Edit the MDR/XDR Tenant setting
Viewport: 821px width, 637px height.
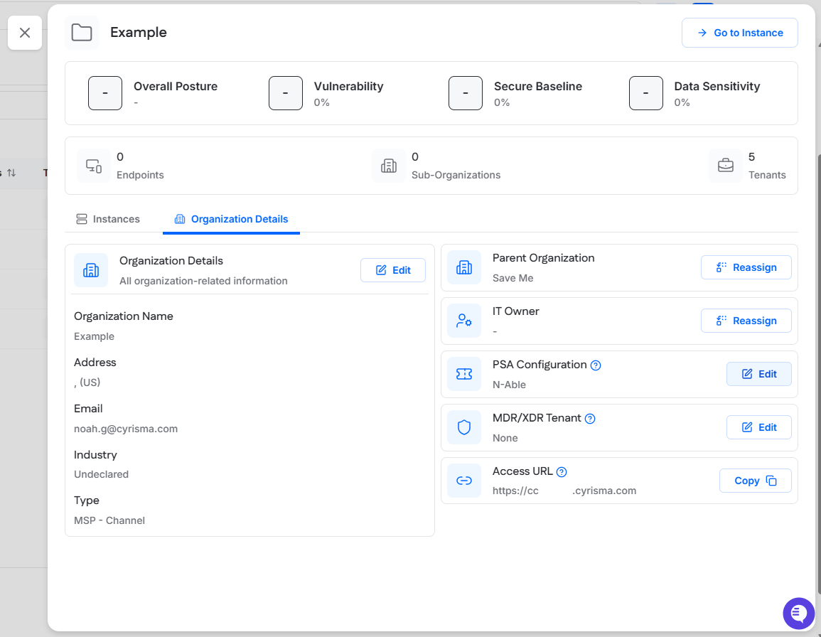click(758, 427)
